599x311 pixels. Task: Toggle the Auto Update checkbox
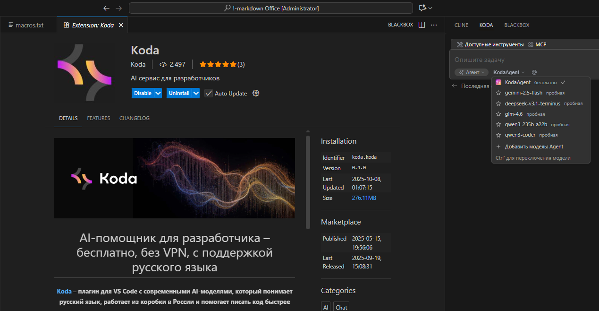208,93
